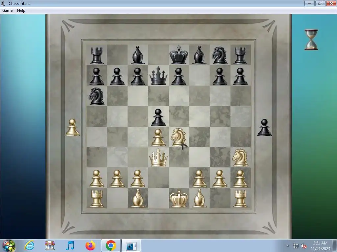Image resolution: width=337 pixels, height=252 pixels.
Task: Minimize the Chess Titans window
Action: [x=309, y=3]
